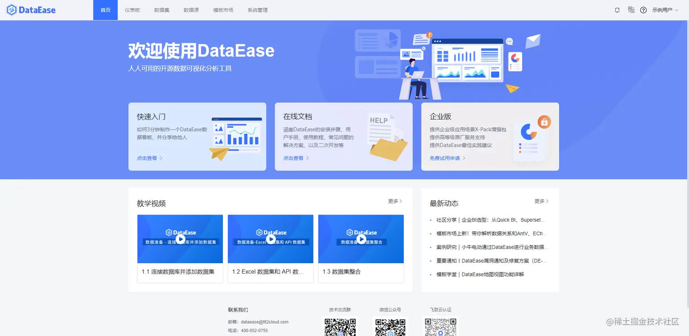Viewport: 689px width, 336px height.
Task: Click 点击查看 in 在线文档 card
Action: (296, 158)
